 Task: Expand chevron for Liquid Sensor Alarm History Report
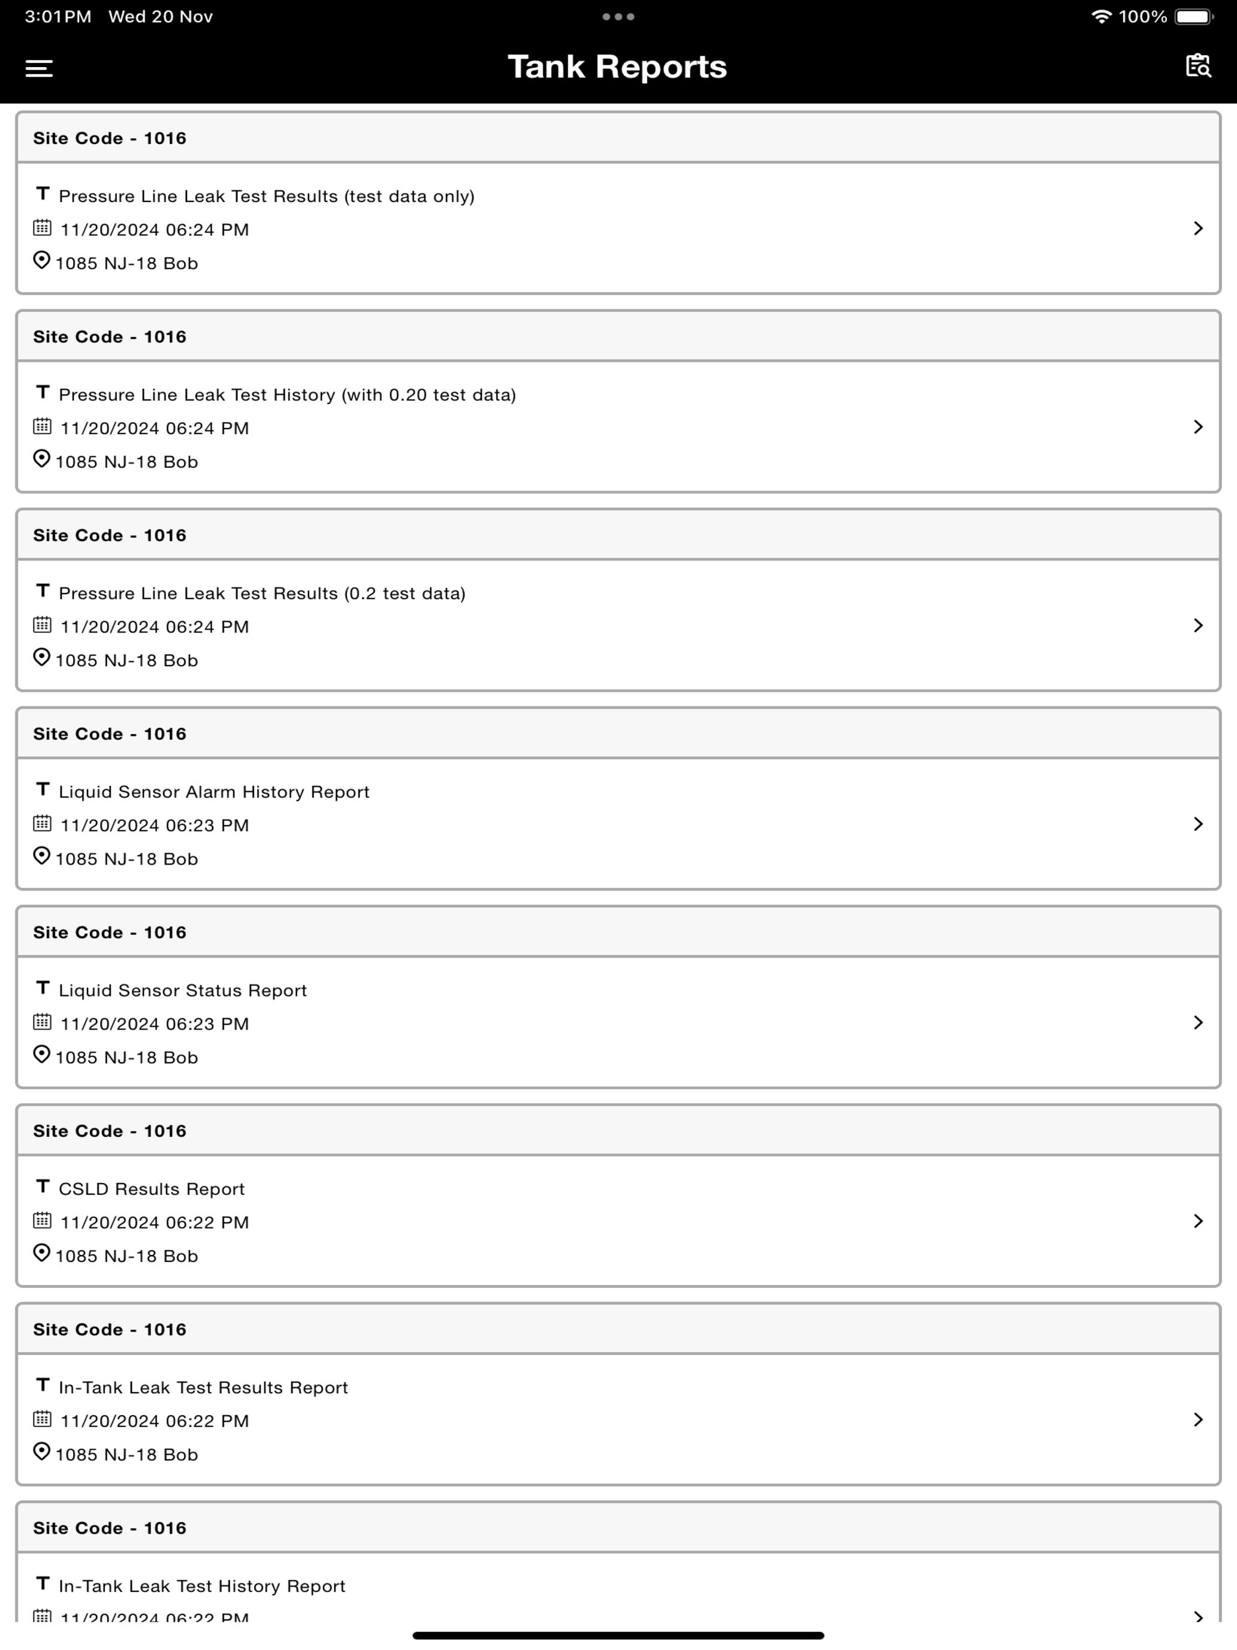(x=1198, y=824)
